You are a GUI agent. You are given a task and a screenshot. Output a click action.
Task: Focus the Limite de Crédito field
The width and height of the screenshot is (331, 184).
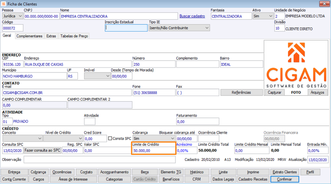(x=154, y=150)
